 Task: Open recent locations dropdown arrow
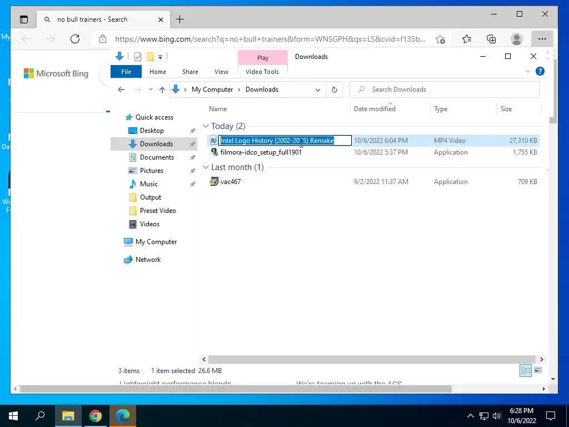[151, 90]
